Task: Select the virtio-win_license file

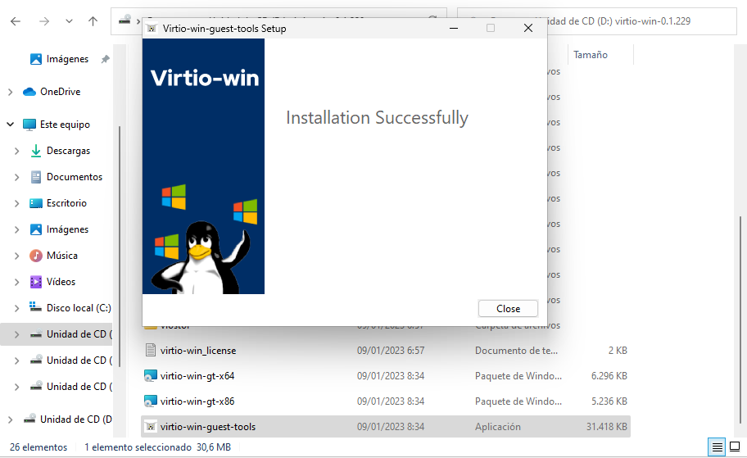Action: [197, 350]
